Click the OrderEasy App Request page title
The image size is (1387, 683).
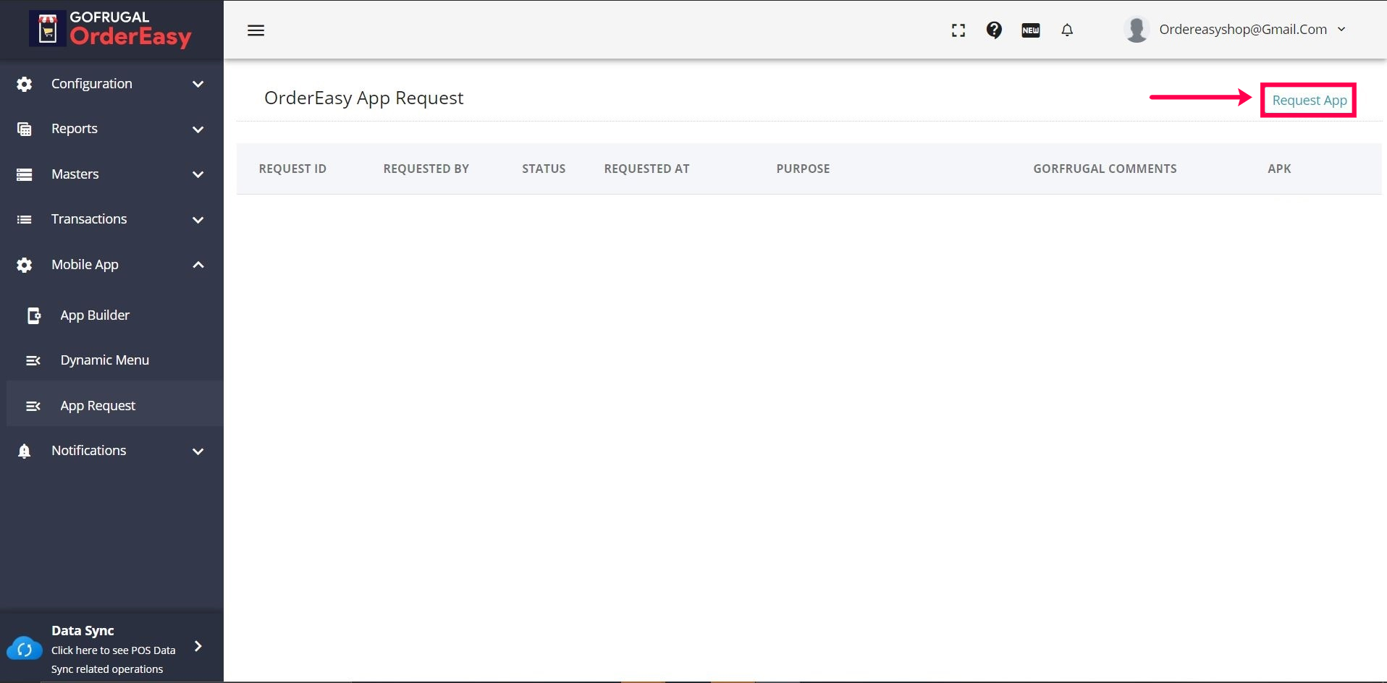pyautogui.click(x=363, y=98)
